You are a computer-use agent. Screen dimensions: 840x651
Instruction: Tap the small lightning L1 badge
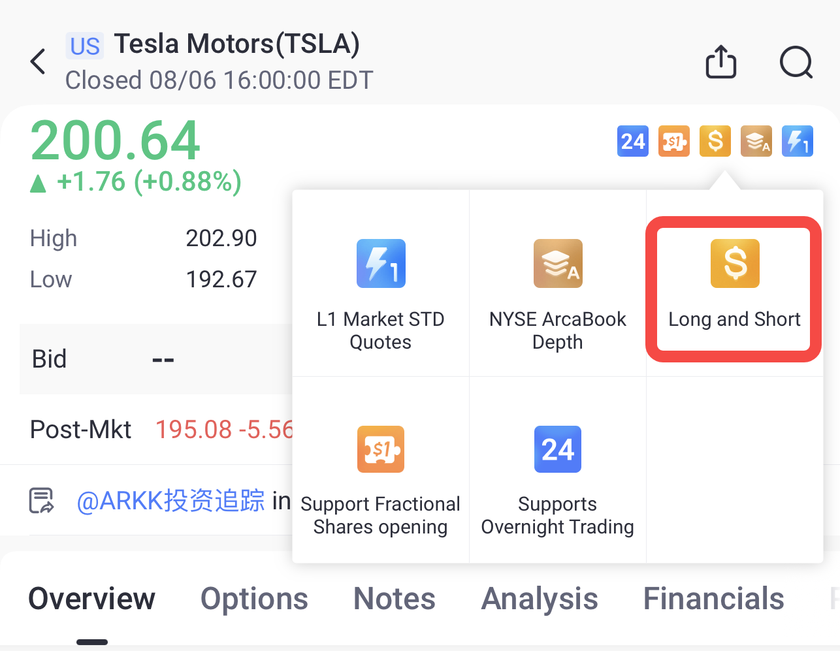coord(798,141)
